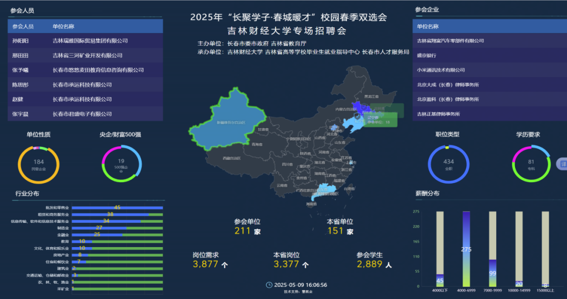Screen dimensions: 567x299
Task: Click the 参会人员 column header
Action: [23, 26]
